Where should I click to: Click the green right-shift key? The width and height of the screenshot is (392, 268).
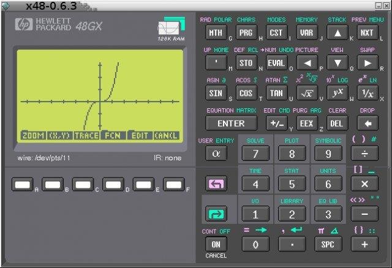216,214
